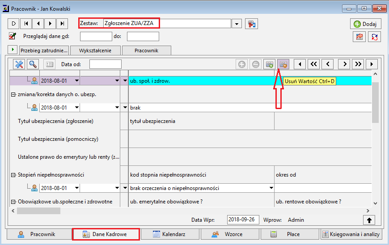This screenshot has width=389, height=245.
Task: Open date dropdown in the brak orzeczenia row
Action: coord(77,188)
